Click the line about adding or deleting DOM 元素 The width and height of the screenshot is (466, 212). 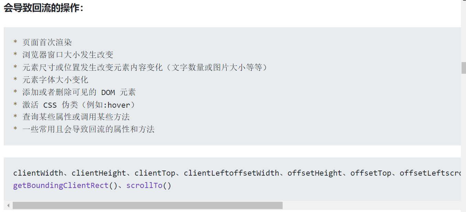[x=79, y=92]
